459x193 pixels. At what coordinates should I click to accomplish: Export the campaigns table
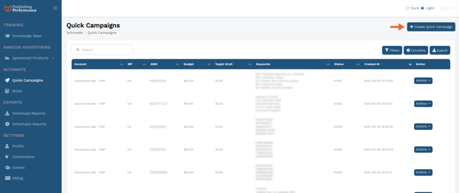440,50
